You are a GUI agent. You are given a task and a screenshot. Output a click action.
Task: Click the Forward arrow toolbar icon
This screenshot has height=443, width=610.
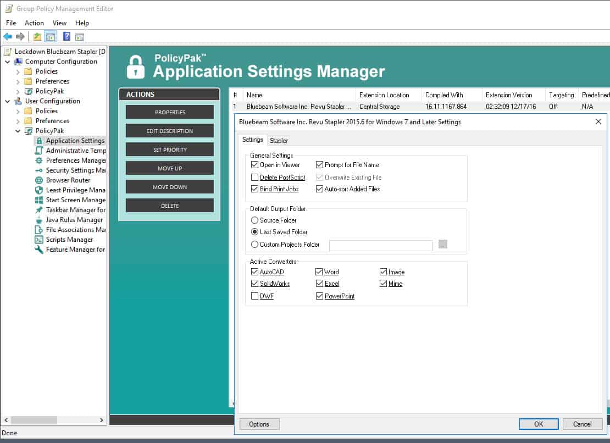(x=20, y=37)
